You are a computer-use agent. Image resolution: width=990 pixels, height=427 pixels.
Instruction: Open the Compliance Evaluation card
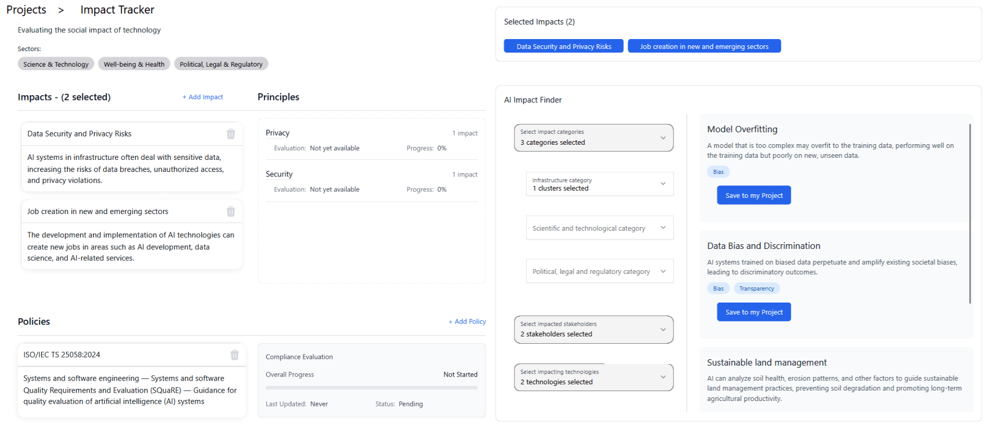tap(372, 380)
